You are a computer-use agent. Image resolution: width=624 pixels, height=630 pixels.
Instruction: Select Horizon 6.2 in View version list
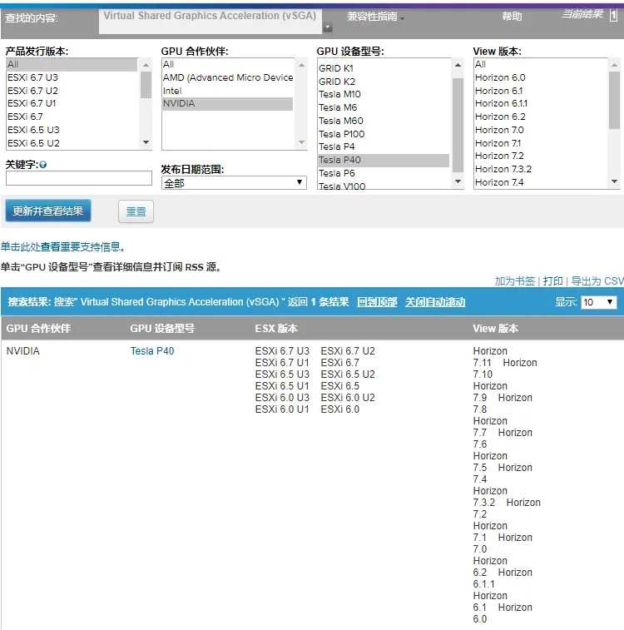(x=541, y=117)
